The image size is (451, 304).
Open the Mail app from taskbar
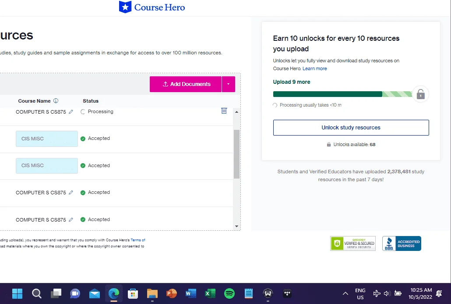(x=94, y=293)
